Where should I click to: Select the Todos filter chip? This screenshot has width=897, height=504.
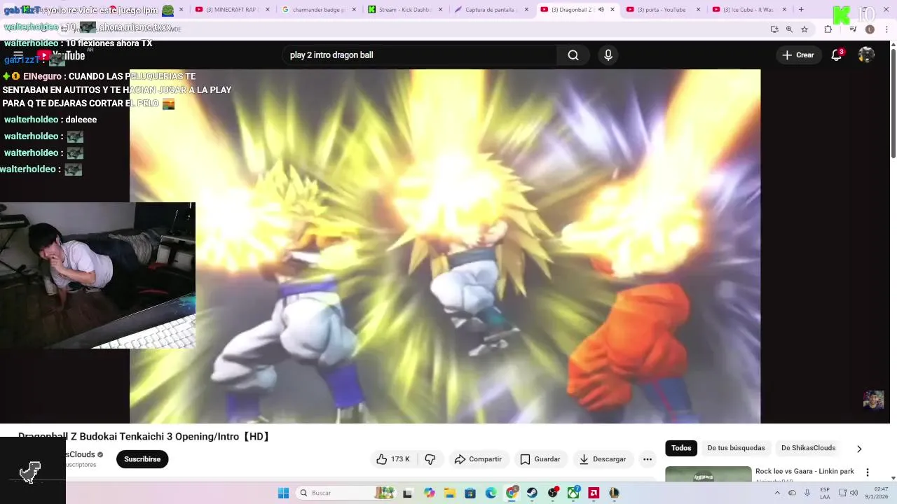[681, 448]
